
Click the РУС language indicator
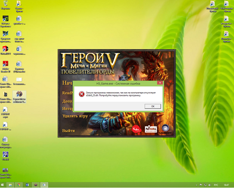pyautogui.click(x=216, y=185)
